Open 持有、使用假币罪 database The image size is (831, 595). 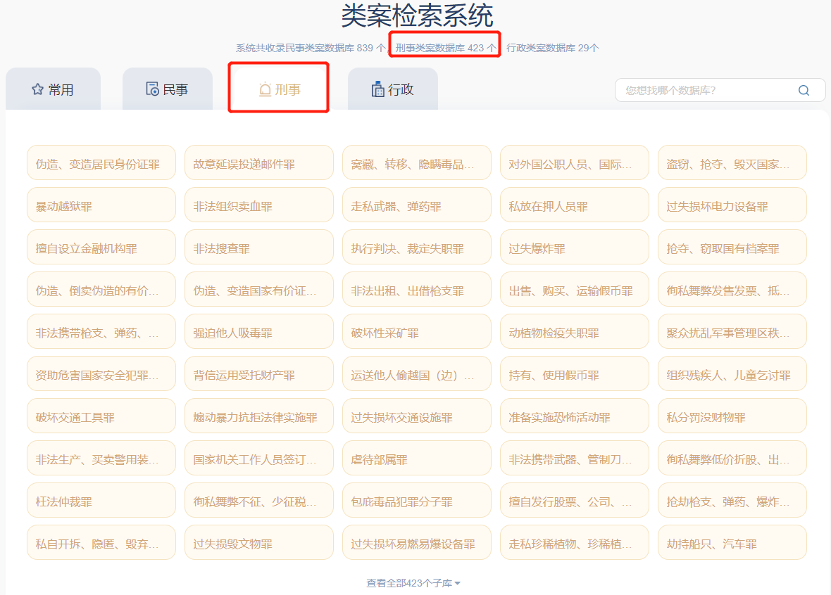(574, 374)
